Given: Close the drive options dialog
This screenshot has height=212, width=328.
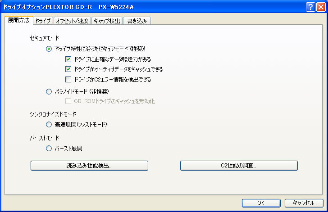Looking at the screenshot, I should coord(321,7).
